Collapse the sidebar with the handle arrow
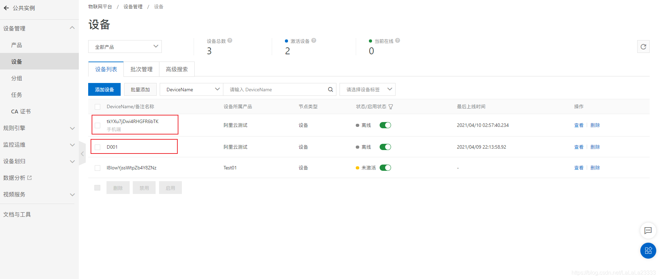This screenshot has width=659, height=279. [x=82, y=154]
